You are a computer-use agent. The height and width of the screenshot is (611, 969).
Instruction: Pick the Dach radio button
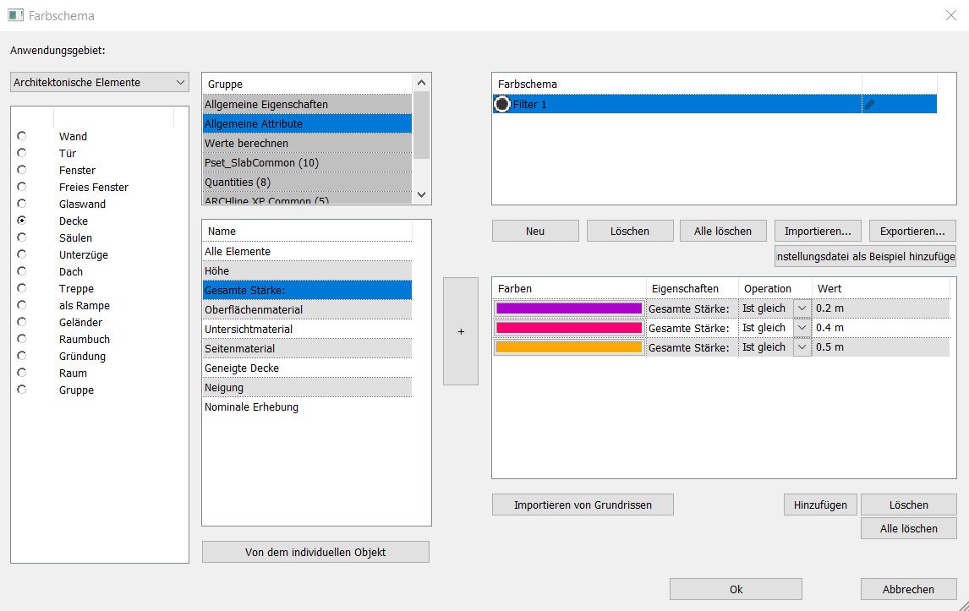pyautogui.click(x=22, y=271)
